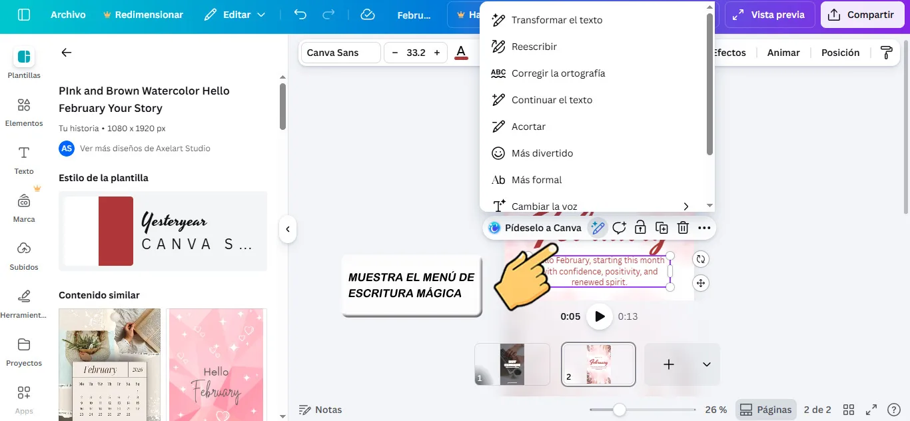The height and width of the screenshot is (421, 910).
Task: Delete the text using trash icon
Action: (683, 227)
